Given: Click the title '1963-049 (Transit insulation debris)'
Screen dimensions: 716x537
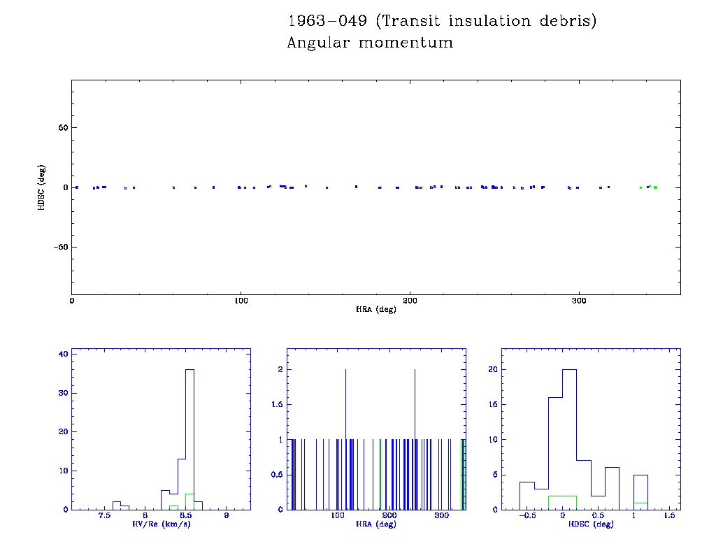Looking at the screenshot, I should [442, 21].
